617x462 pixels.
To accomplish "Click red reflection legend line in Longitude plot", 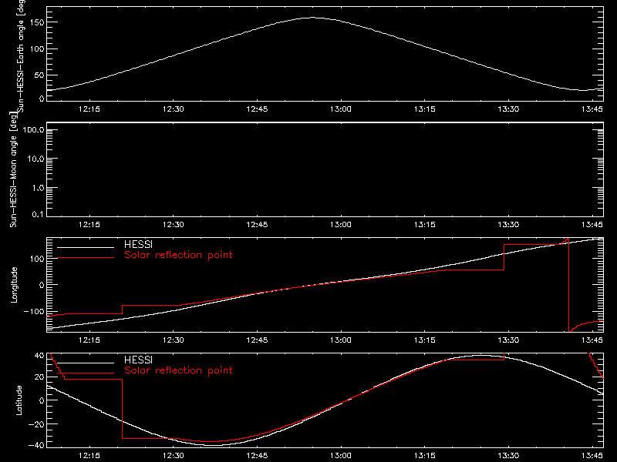I will 86,258.
